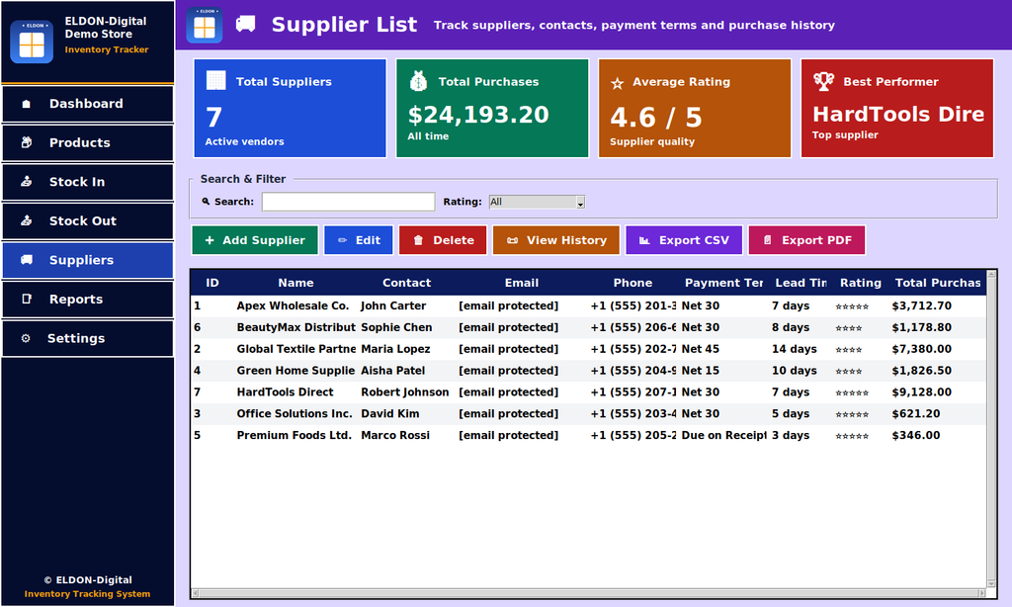Export the list as PDF
Image resolution: width=1012 pixels, height=607 pixels.
click(806, 240)
